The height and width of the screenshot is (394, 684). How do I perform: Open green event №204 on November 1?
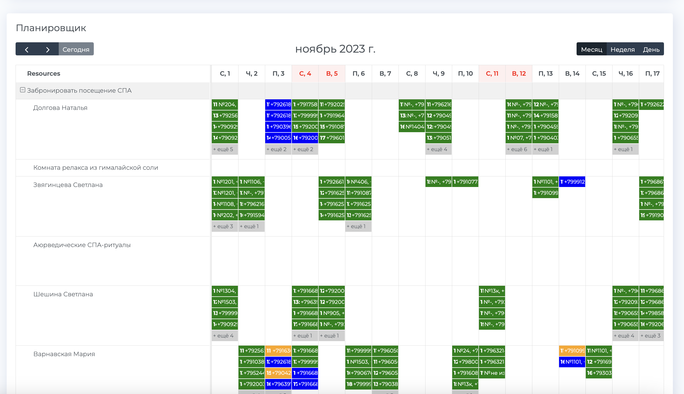[225, 104]
